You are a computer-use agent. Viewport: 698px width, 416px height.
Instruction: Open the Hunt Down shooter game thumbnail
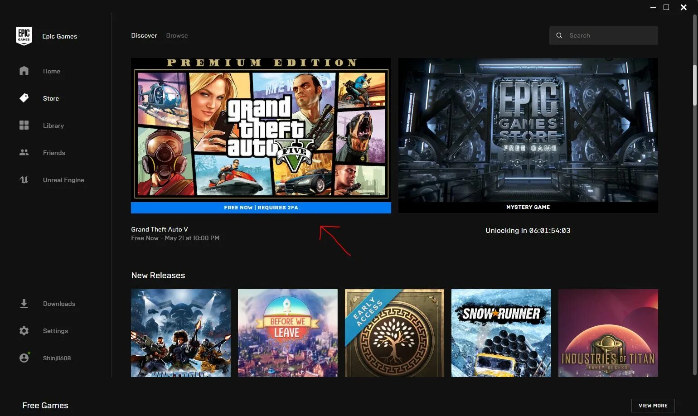coord(181,333)
